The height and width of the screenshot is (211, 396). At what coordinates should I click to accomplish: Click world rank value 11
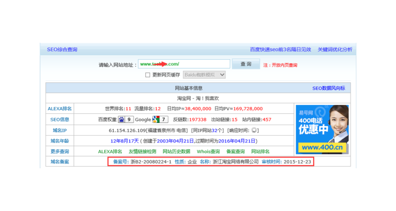(128, 109)
